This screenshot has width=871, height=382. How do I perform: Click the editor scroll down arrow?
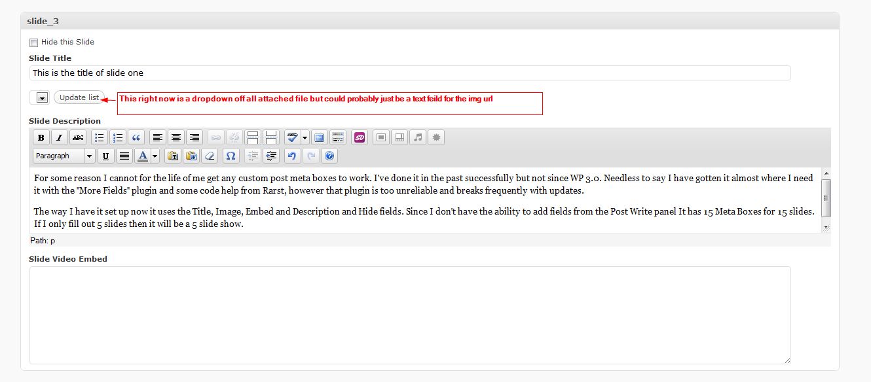tap(826, 228)
